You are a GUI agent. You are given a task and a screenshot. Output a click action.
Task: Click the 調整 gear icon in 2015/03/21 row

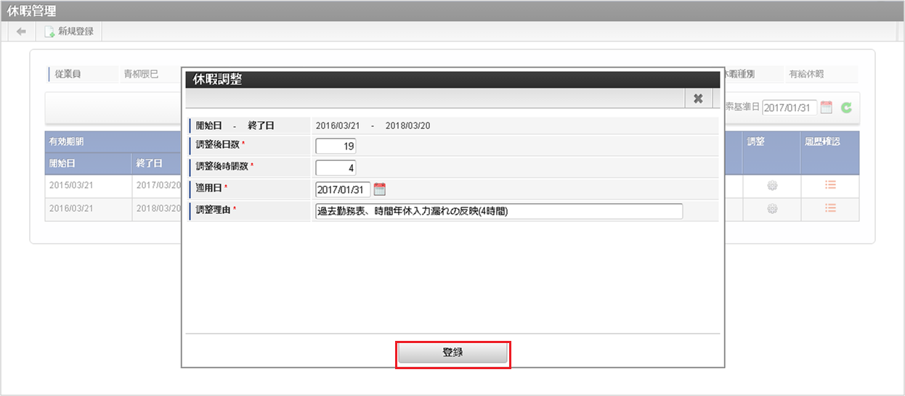coord(771,186)
